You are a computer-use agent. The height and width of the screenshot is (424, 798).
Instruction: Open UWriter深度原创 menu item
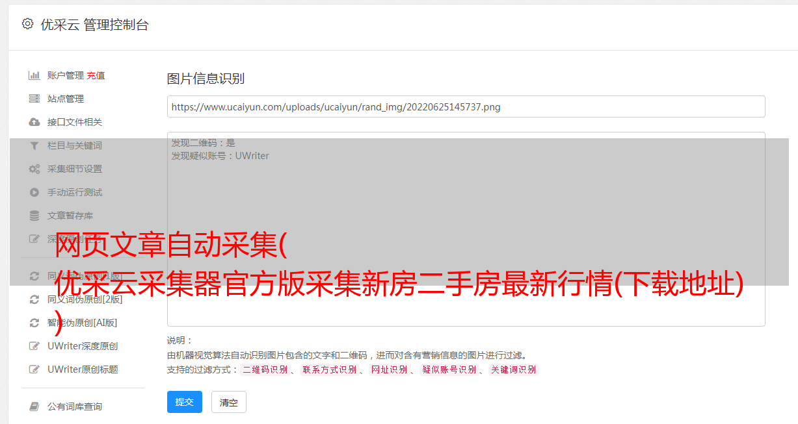pos(83,346)
